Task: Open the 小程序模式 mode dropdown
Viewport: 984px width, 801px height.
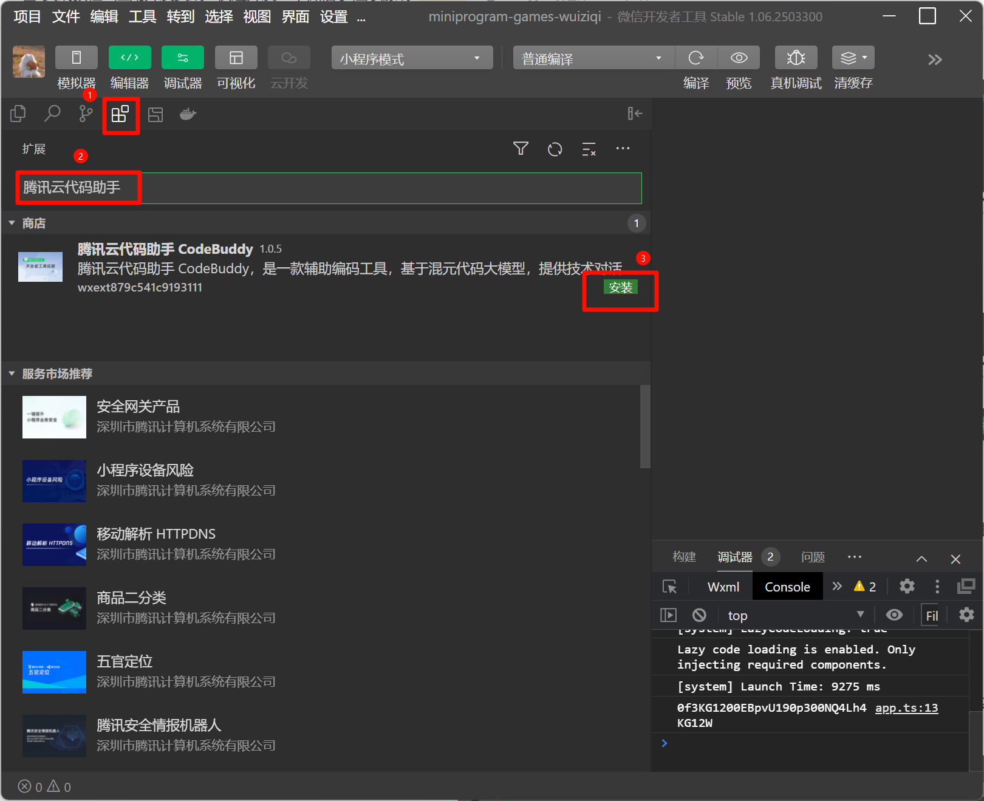Action: coord(412,58)
